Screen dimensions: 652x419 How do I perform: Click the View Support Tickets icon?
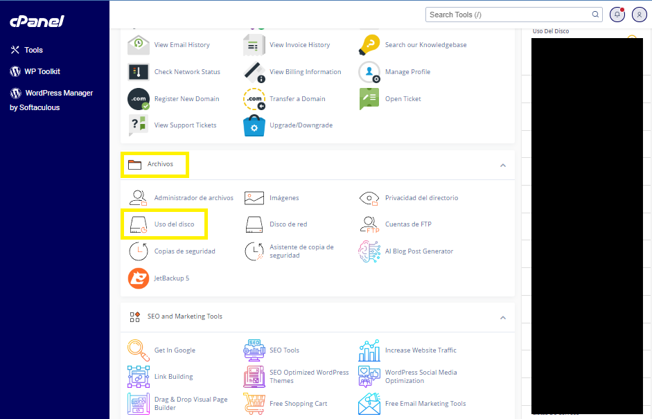[139, 125]
